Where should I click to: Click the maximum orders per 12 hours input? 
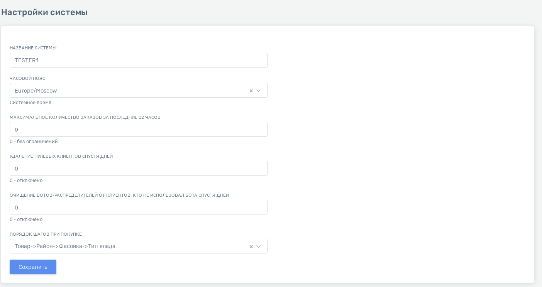[x=138, y=129]
